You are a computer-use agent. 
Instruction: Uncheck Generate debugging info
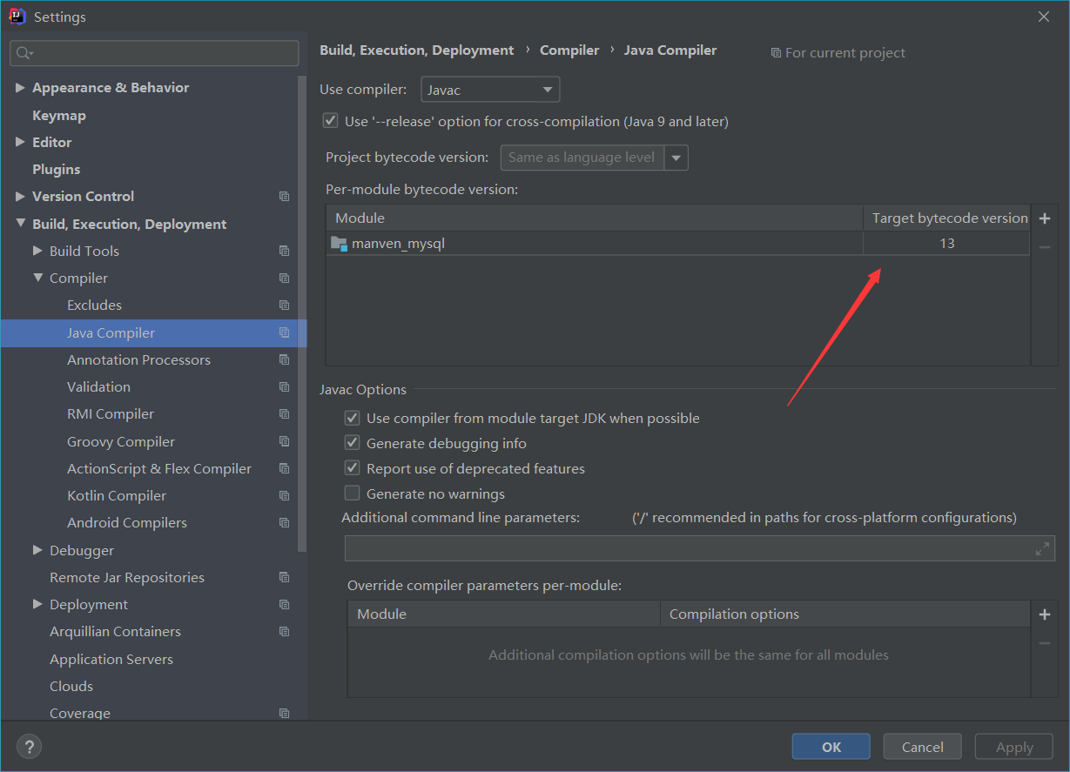(x=352, y=443)
